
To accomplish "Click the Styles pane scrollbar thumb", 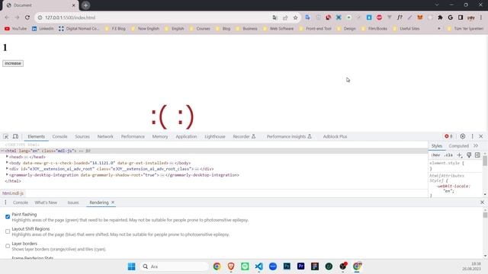I will click(485, 161).
